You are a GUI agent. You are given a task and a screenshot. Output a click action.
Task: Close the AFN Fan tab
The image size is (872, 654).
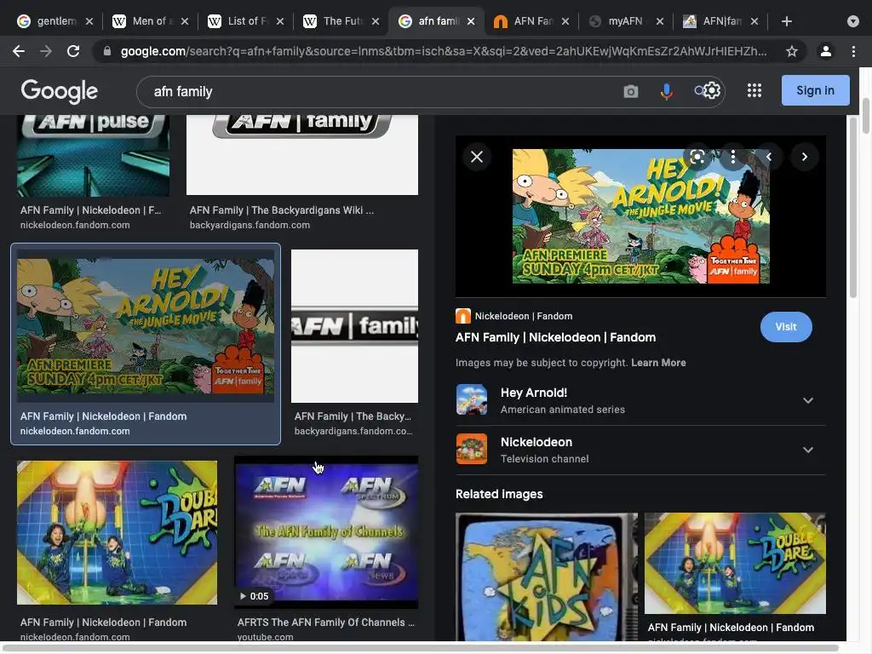click(565, 21)
